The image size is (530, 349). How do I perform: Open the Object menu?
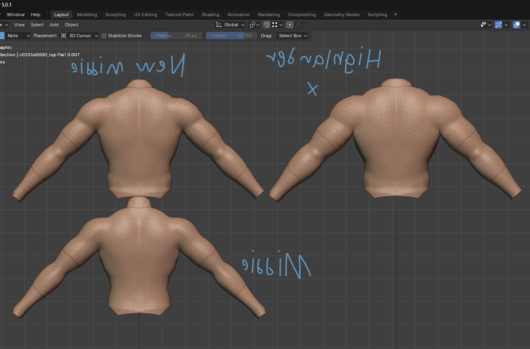72,25
